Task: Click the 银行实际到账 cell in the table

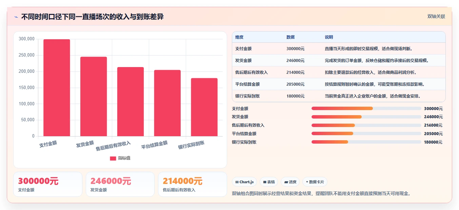Action: [247, 96]
